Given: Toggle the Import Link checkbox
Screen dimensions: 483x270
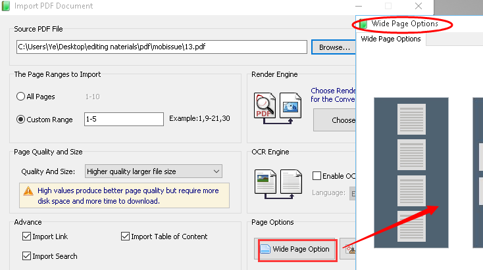Looking at the screenshot, I should (26, 236).
